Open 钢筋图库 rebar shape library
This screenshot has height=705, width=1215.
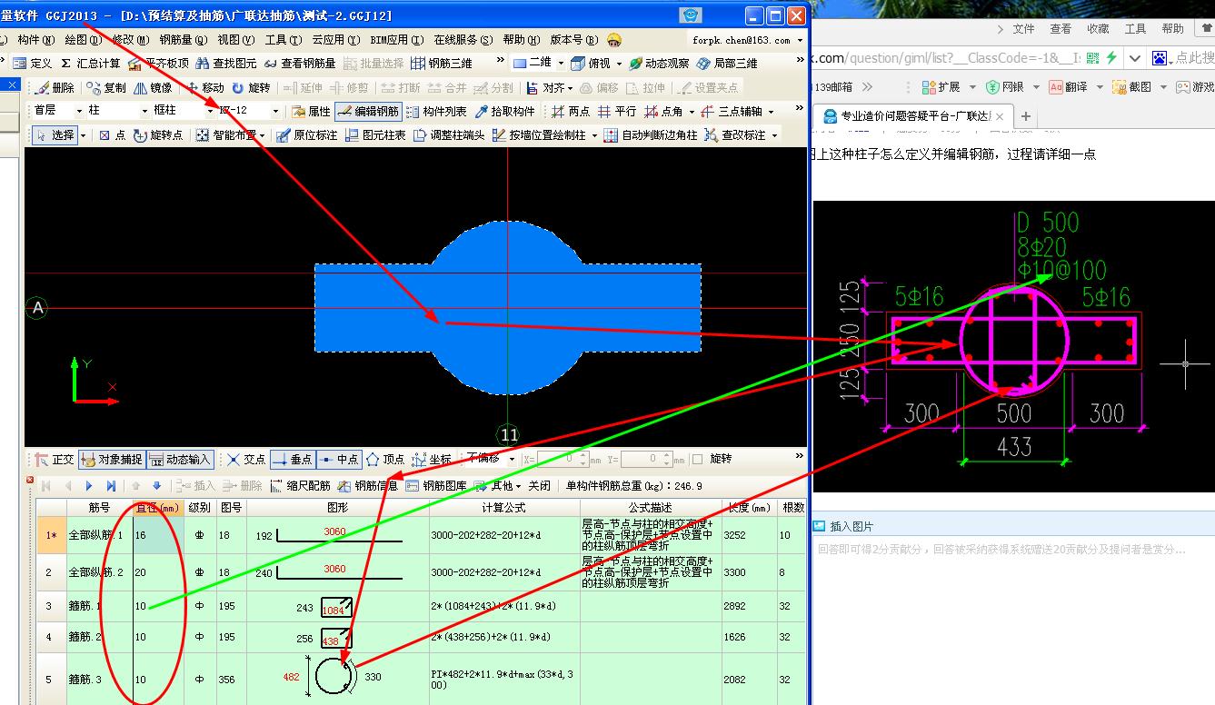point(435,486)
